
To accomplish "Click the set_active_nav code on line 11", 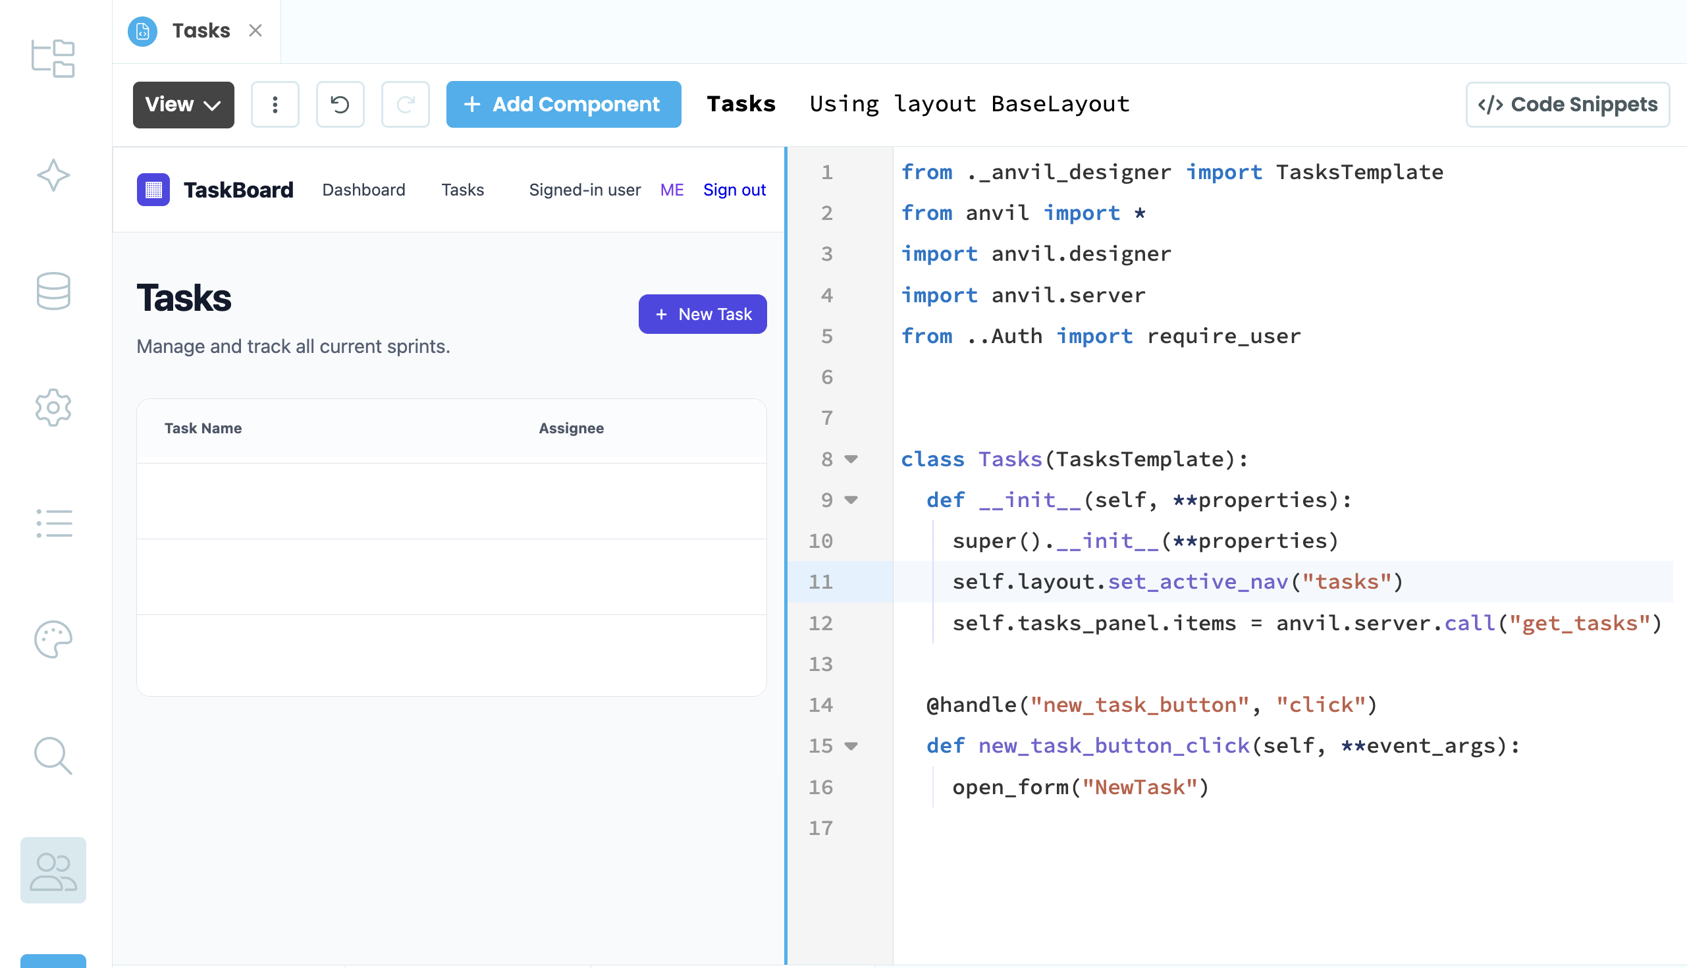I will pos(1198,581).
